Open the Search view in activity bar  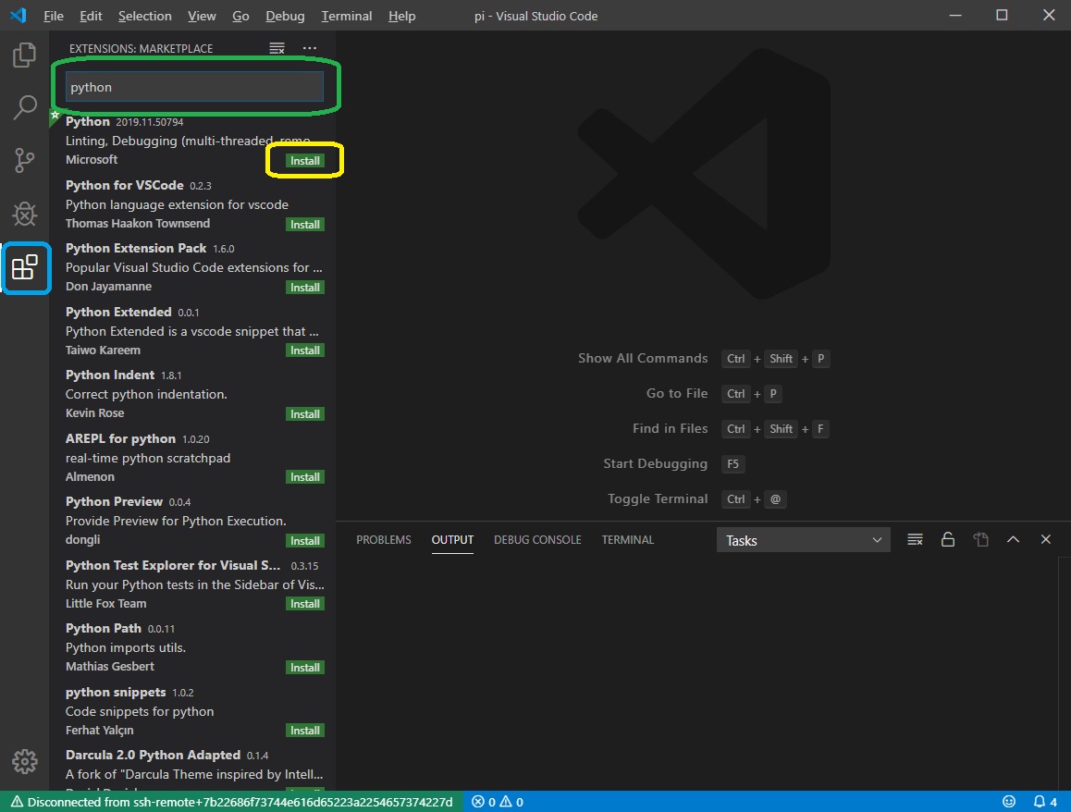(x=25, y=108)
